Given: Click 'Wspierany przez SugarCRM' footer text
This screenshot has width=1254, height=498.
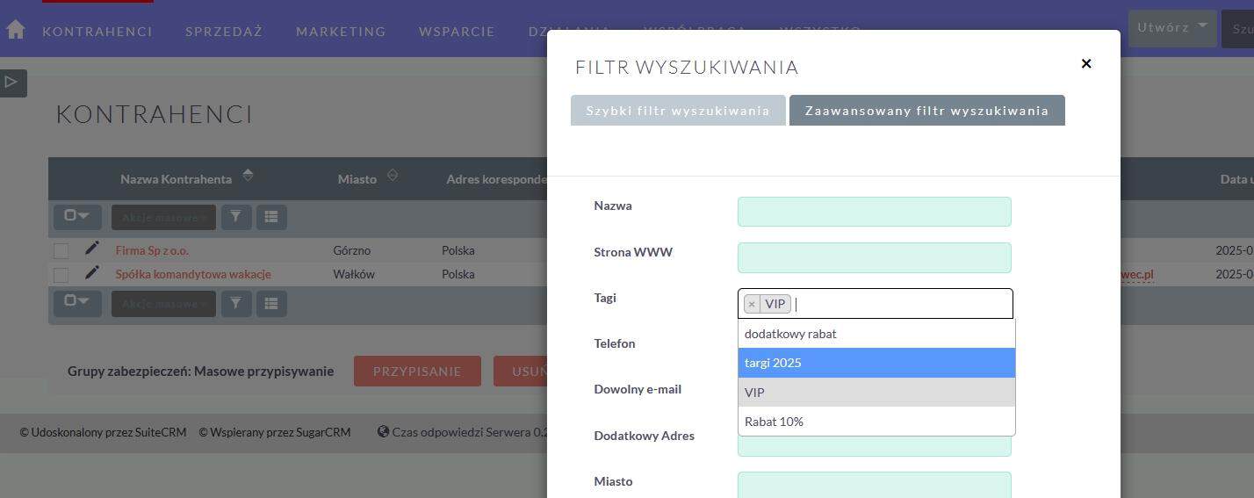Looking at the screenshot, I should 274,432.
